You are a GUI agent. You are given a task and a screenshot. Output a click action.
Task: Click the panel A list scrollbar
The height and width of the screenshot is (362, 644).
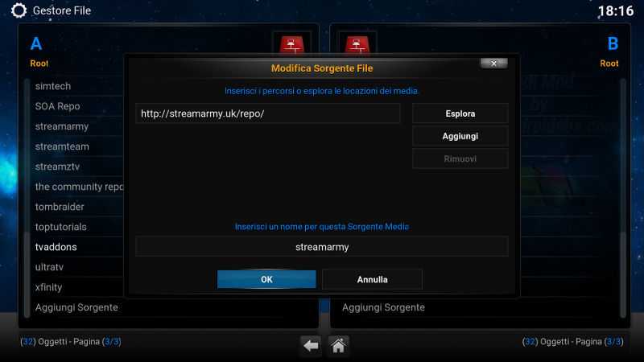(27, 198)
